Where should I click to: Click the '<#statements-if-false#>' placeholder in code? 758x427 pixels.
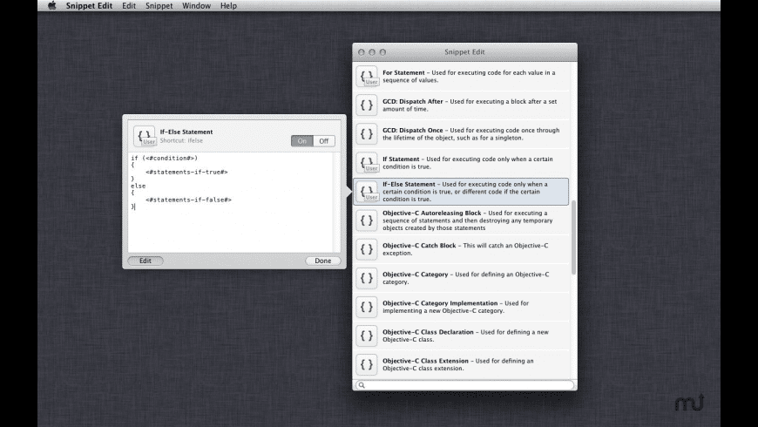[188, 200]
